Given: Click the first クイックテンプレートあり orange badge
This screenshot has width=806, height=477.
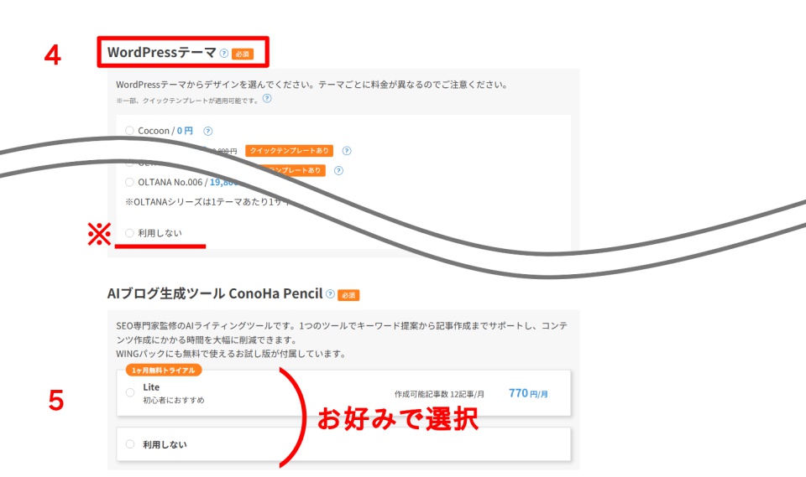Looking at the screenshot, I should [x=289, y=151].
